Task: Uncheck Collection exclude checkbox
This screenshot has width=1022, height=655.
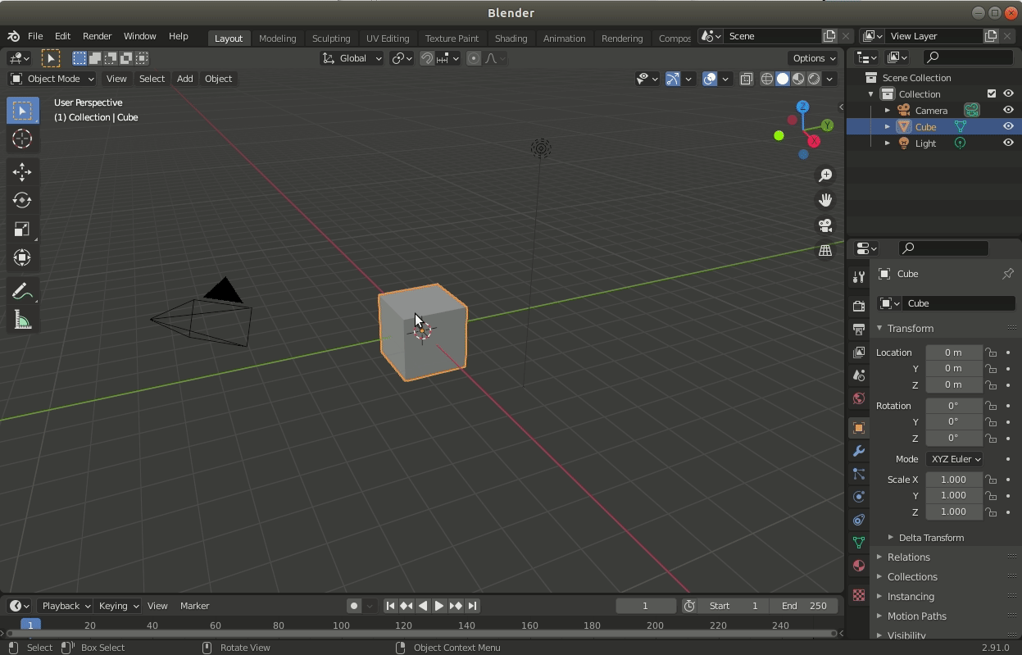Action: coord(992,93)
